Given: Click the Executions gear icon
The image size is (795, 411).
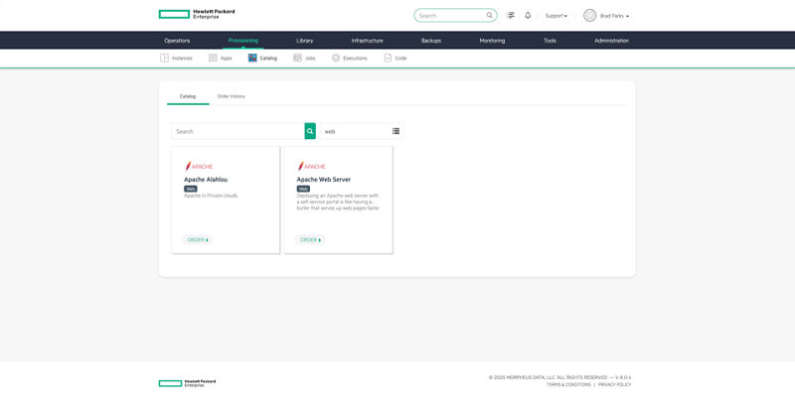Looking at the screenshot, I should pyautogui.click(x=336, y=58).
